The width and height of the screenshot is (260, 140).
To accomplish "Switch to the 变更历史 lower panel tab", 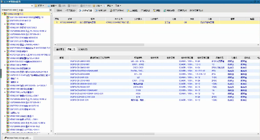I will (83, 49).
